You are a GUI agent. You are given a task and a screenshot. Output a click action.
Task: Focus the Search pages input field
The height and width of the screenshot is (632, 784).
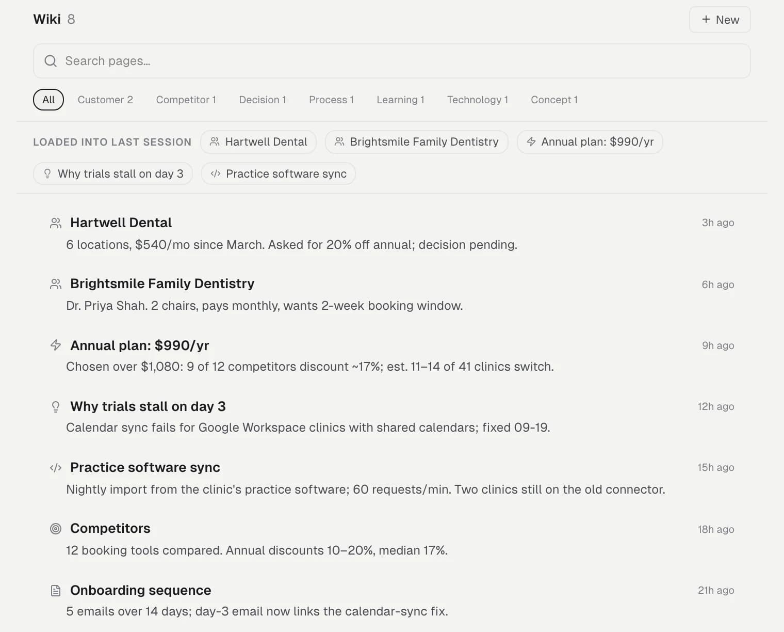pos(392,61)
